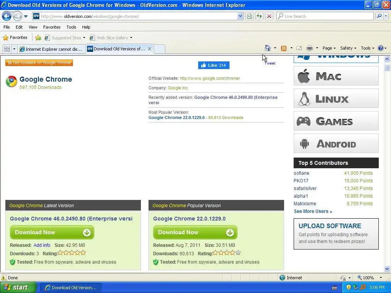
Task: Open Favorites center with star button
Action: pyautogui.click(x=15, y=38)
